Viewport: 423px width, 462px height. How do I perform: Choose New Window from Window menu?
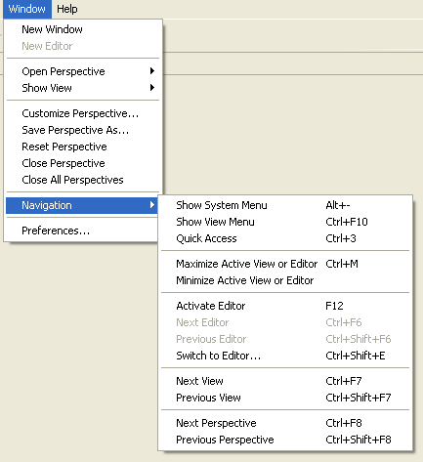83,29
